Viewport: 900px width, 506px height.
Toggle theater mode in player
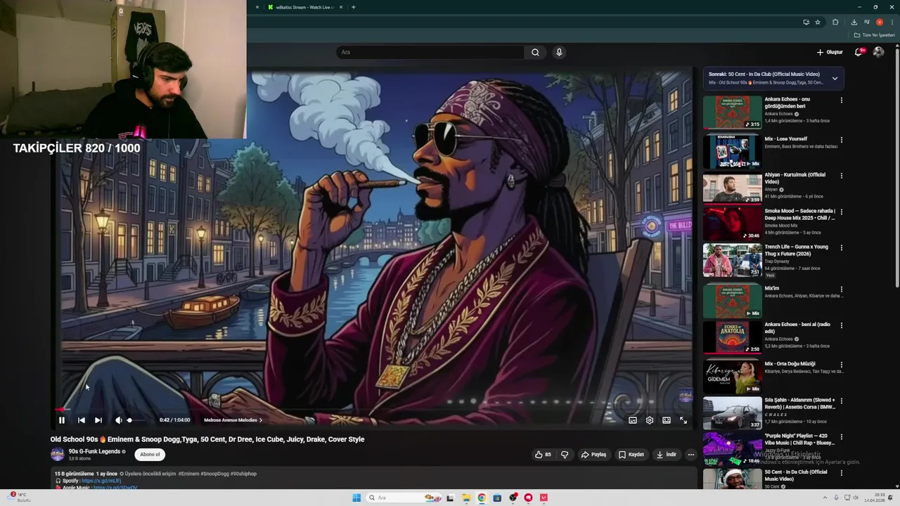coord(667,420)
